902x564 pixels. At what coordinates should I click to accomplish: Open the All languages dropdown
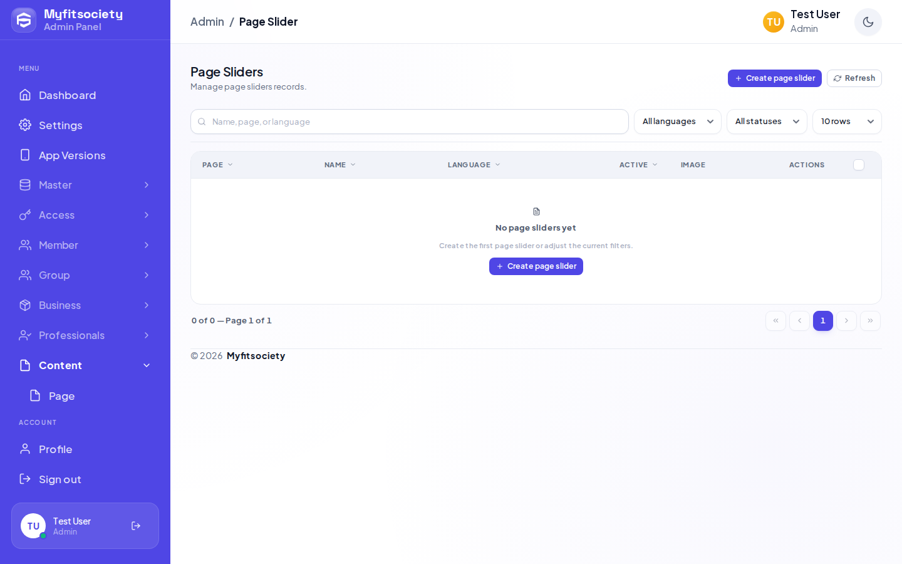tap(678, 122)
